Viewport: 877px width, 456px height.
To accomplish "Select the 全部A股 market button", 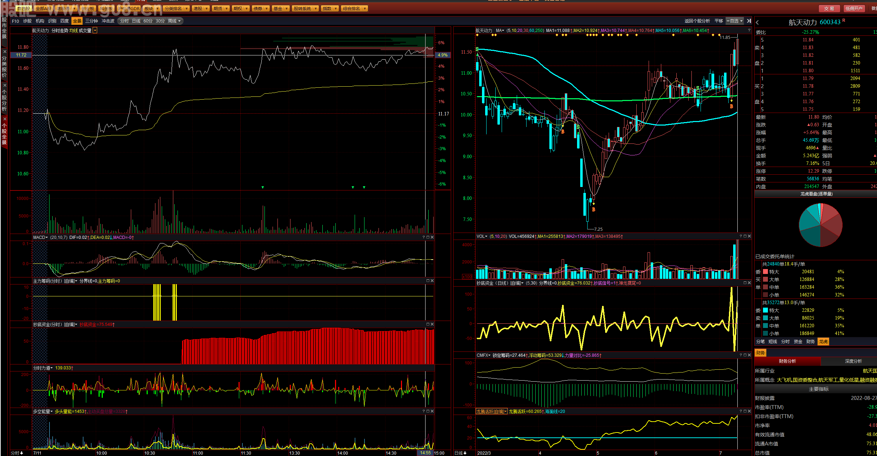I will (x=43, y=8).
